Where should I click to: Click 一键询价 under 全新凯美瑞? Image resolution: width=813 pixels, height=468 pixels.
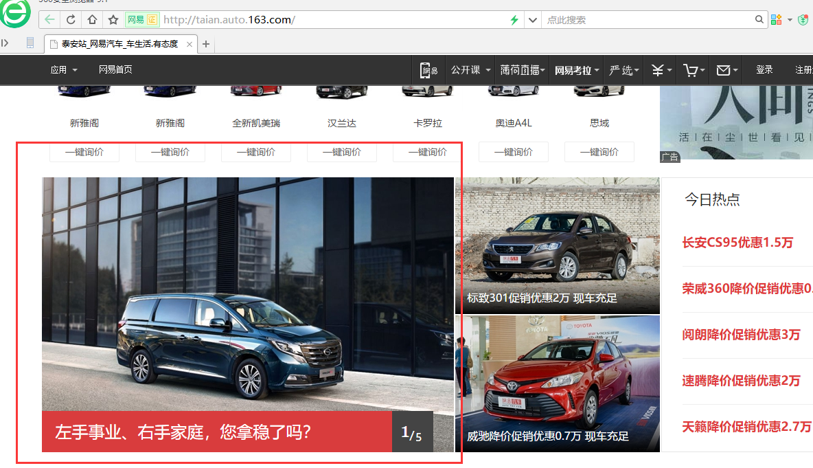click(256, 152)
